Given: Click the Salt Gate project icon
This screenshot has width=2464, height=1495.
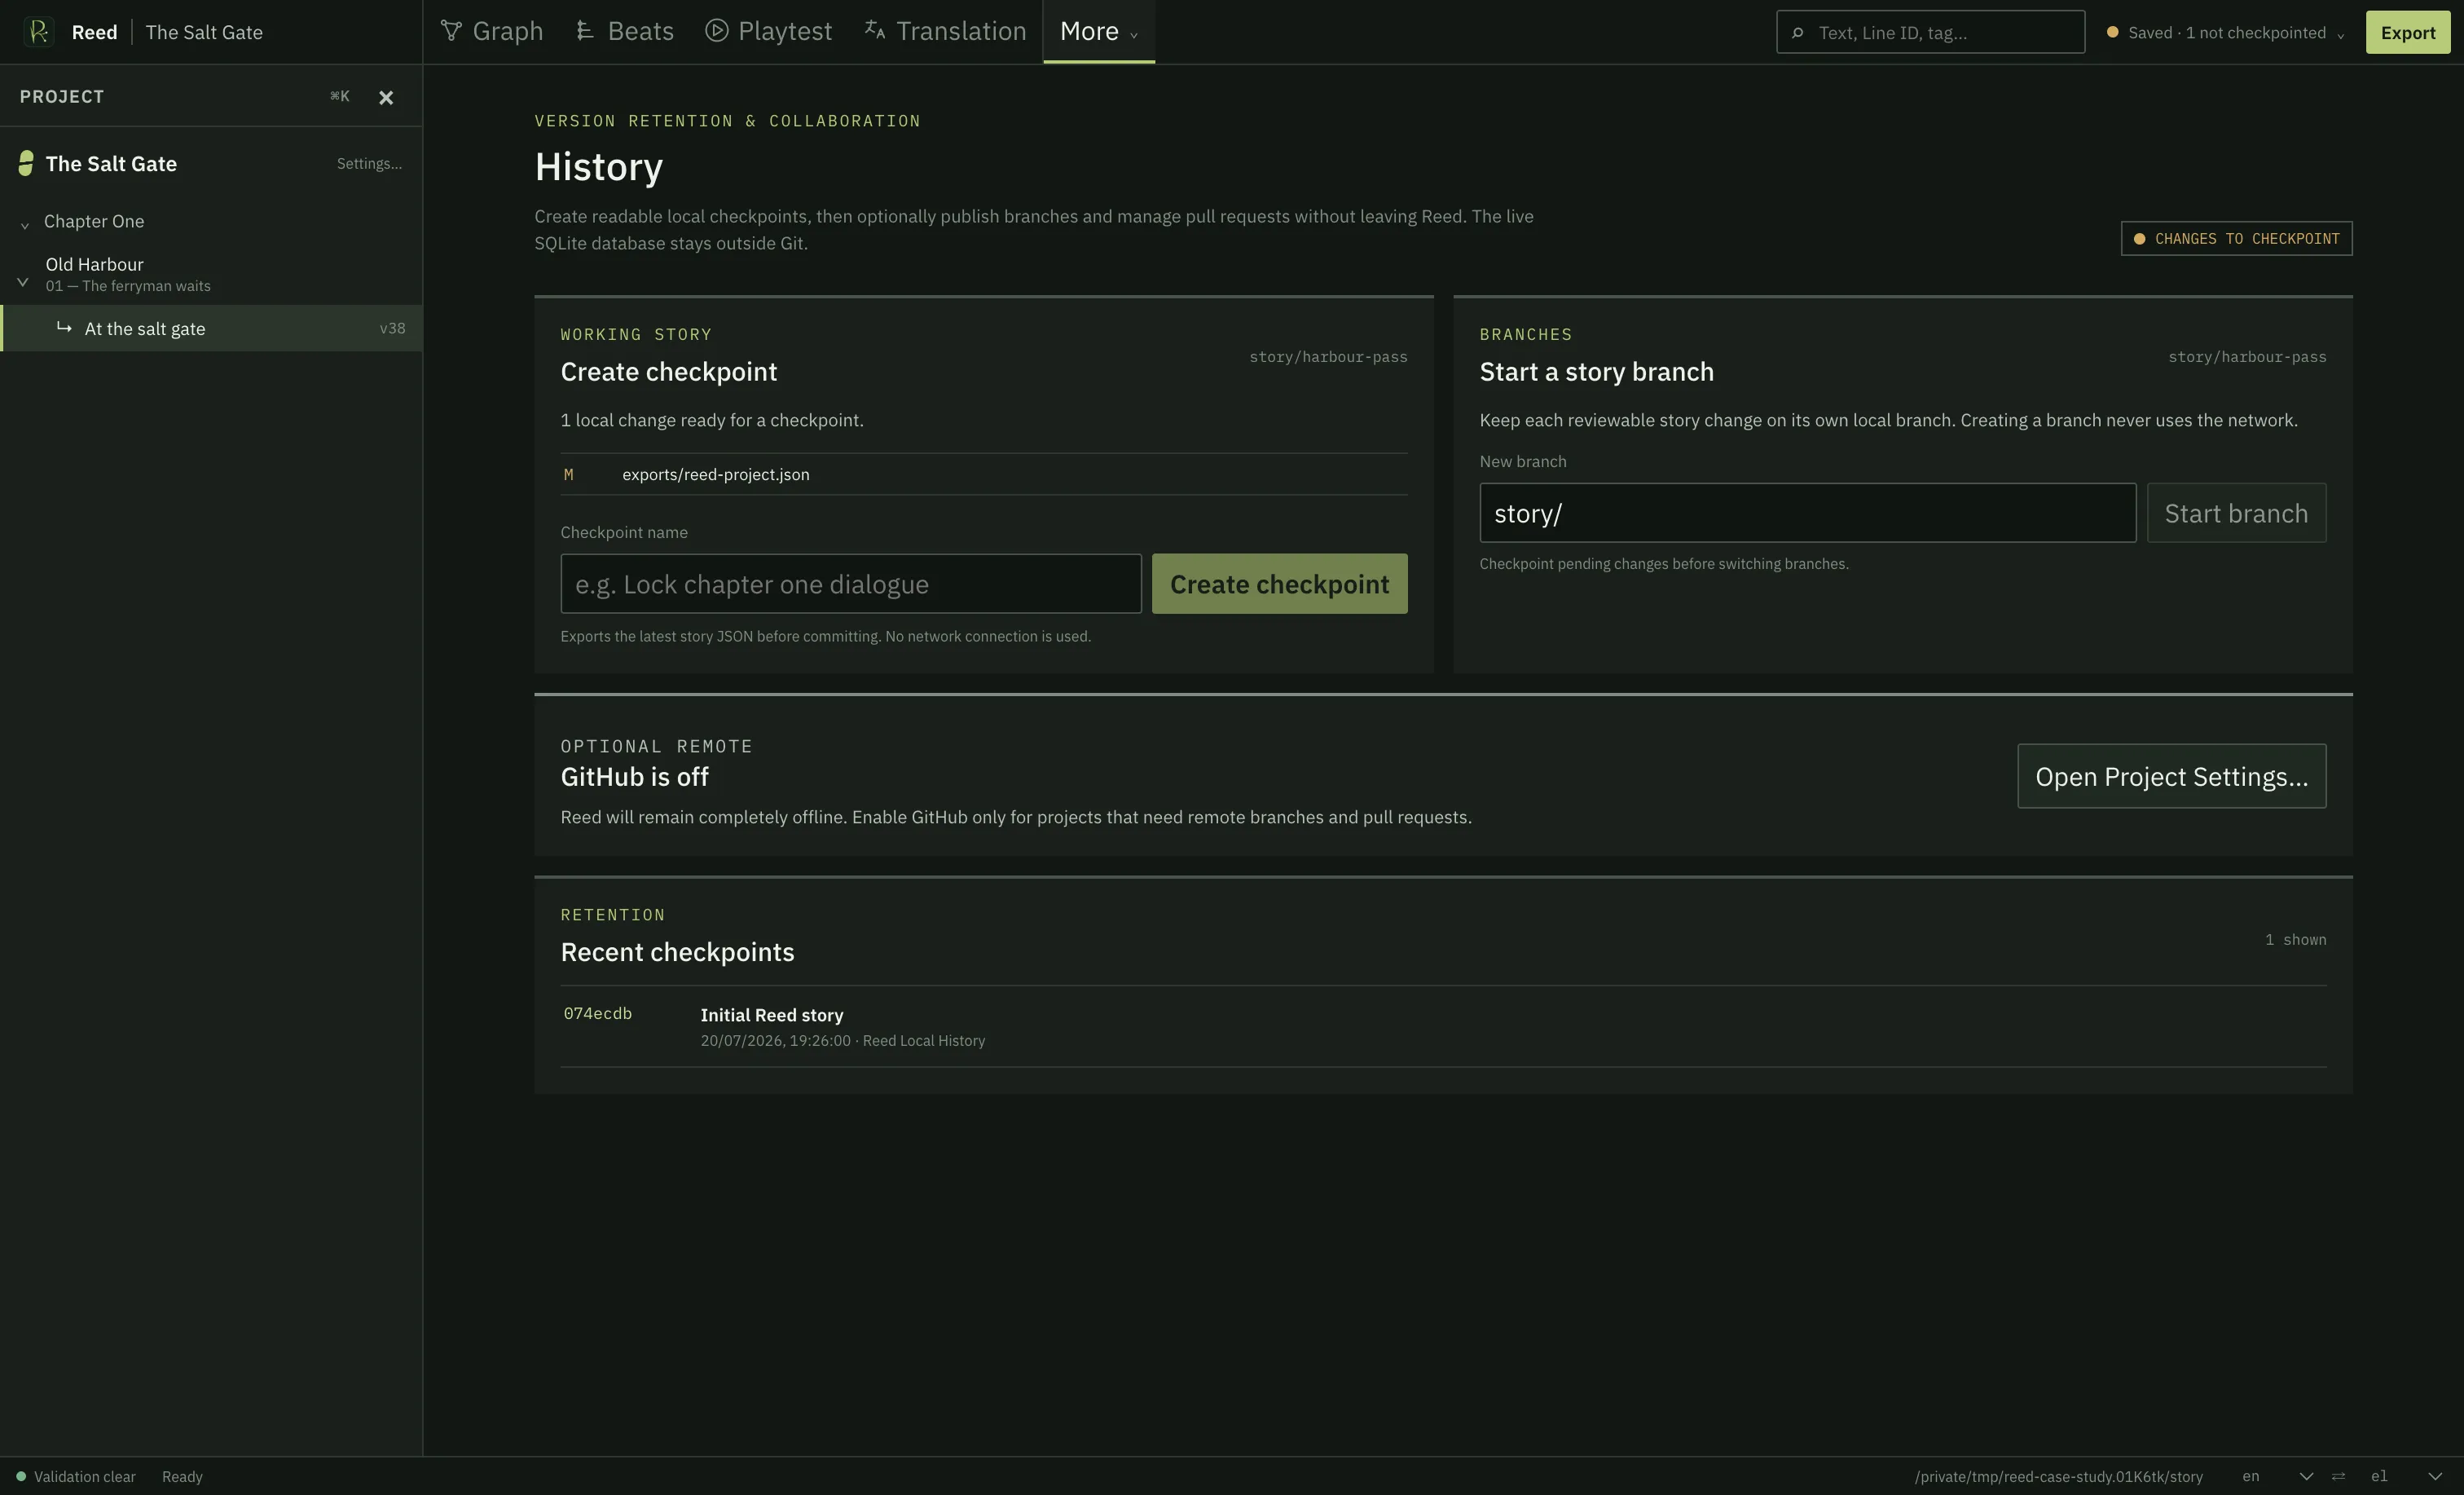Looking at the screenshot, I should coord(26,163).
